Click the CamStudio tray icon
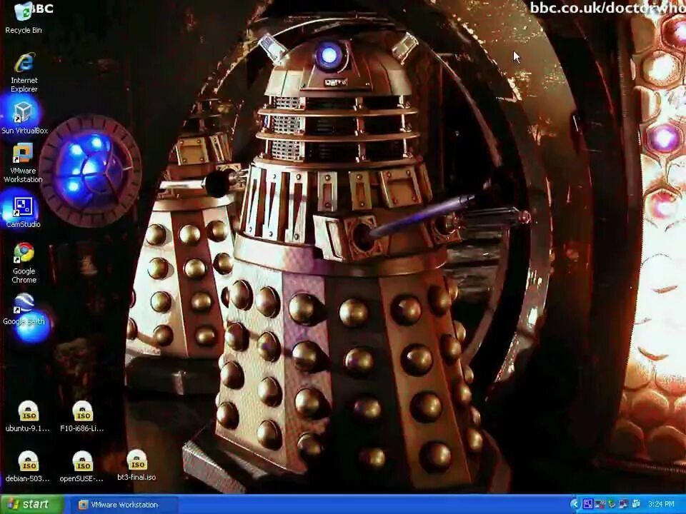The width and height of the screenshot is (686, 514). [587, 505]
